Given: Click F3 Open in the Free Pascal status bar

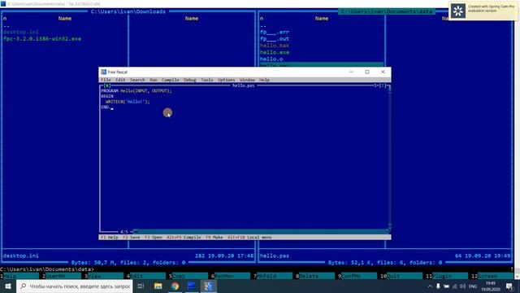Looking at the screenshot, I should click(x=154, y=238).
